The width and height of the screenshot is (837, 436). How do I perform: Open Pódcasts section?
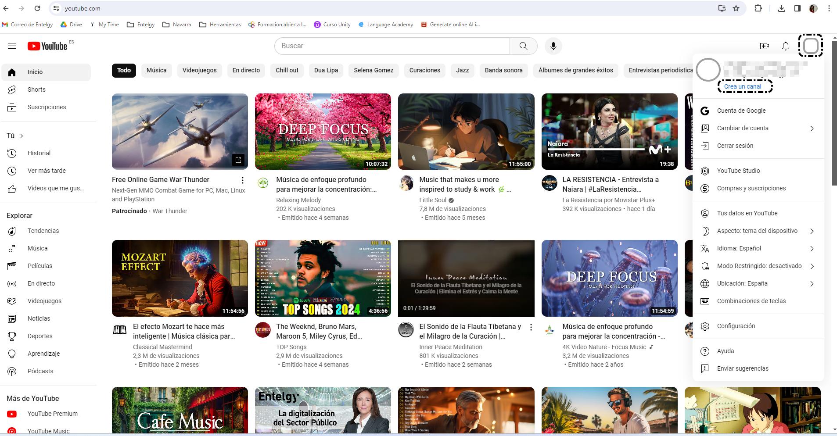[46, 371]
